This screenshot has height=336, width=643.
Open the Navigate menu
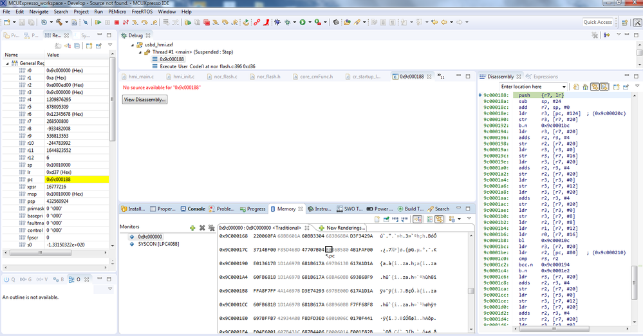tap(39, 12)
